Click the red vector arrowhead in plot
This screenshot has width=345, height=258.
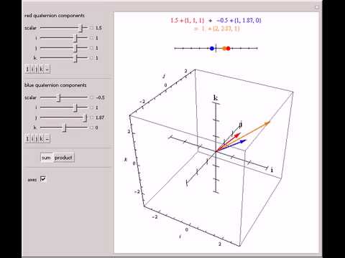point(238,135)
